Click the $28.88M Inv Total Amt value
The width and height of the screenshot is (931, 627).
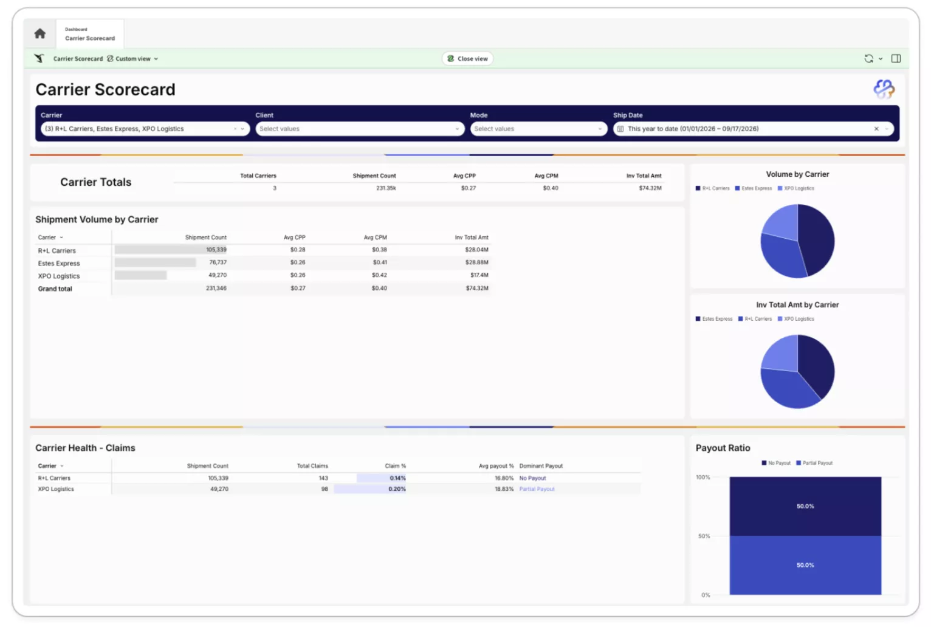click(x=477, y=262)
